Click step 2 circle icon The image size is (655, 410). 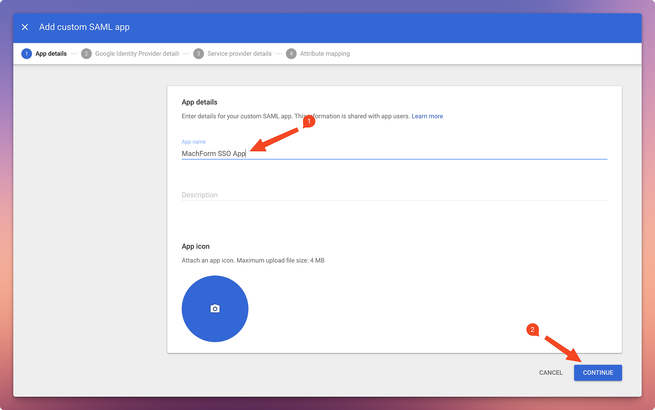click(x=86, y=54)
